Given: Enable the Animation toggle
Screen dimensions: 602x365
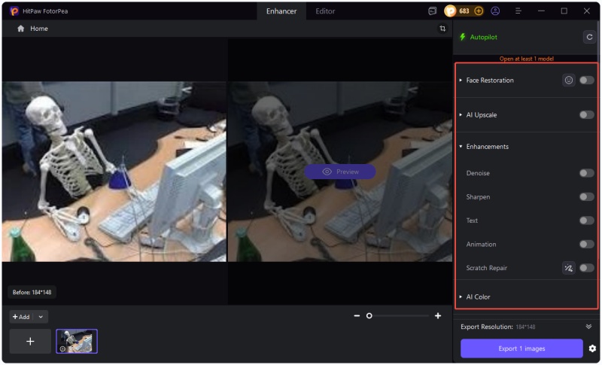Looking at the screenshot, I should (586, 244).
